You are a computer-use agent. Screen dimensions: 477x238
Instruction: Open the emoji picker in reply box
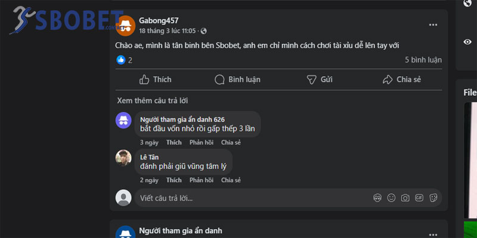tap(391, 198)
